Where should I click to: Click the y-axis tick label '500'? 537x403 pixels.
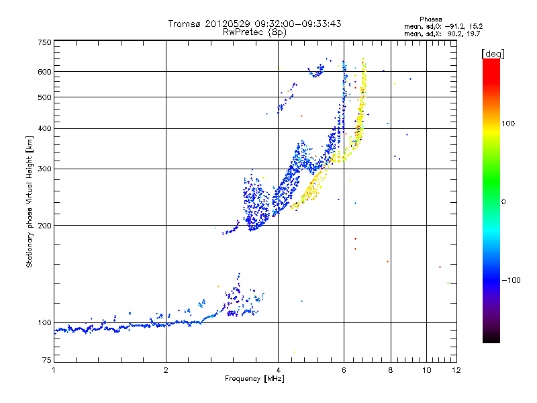point(44,97)
